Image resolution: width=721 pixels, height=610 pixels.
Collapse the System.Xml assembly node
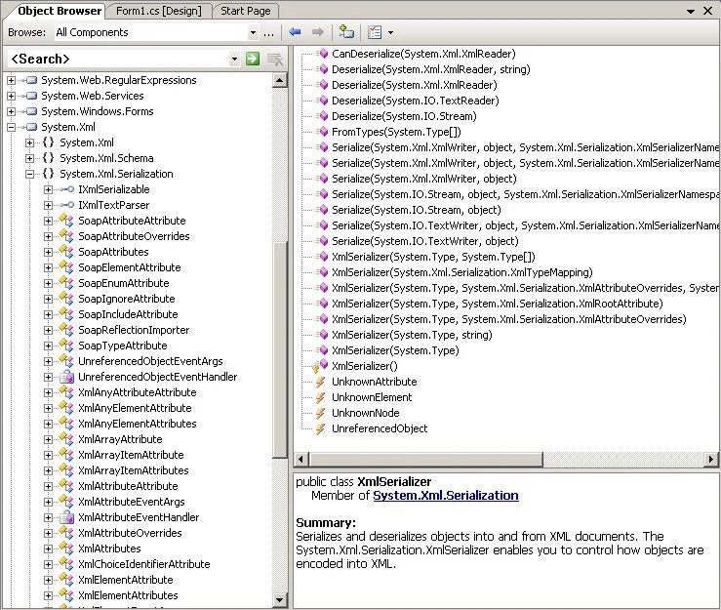click(11, 128)
